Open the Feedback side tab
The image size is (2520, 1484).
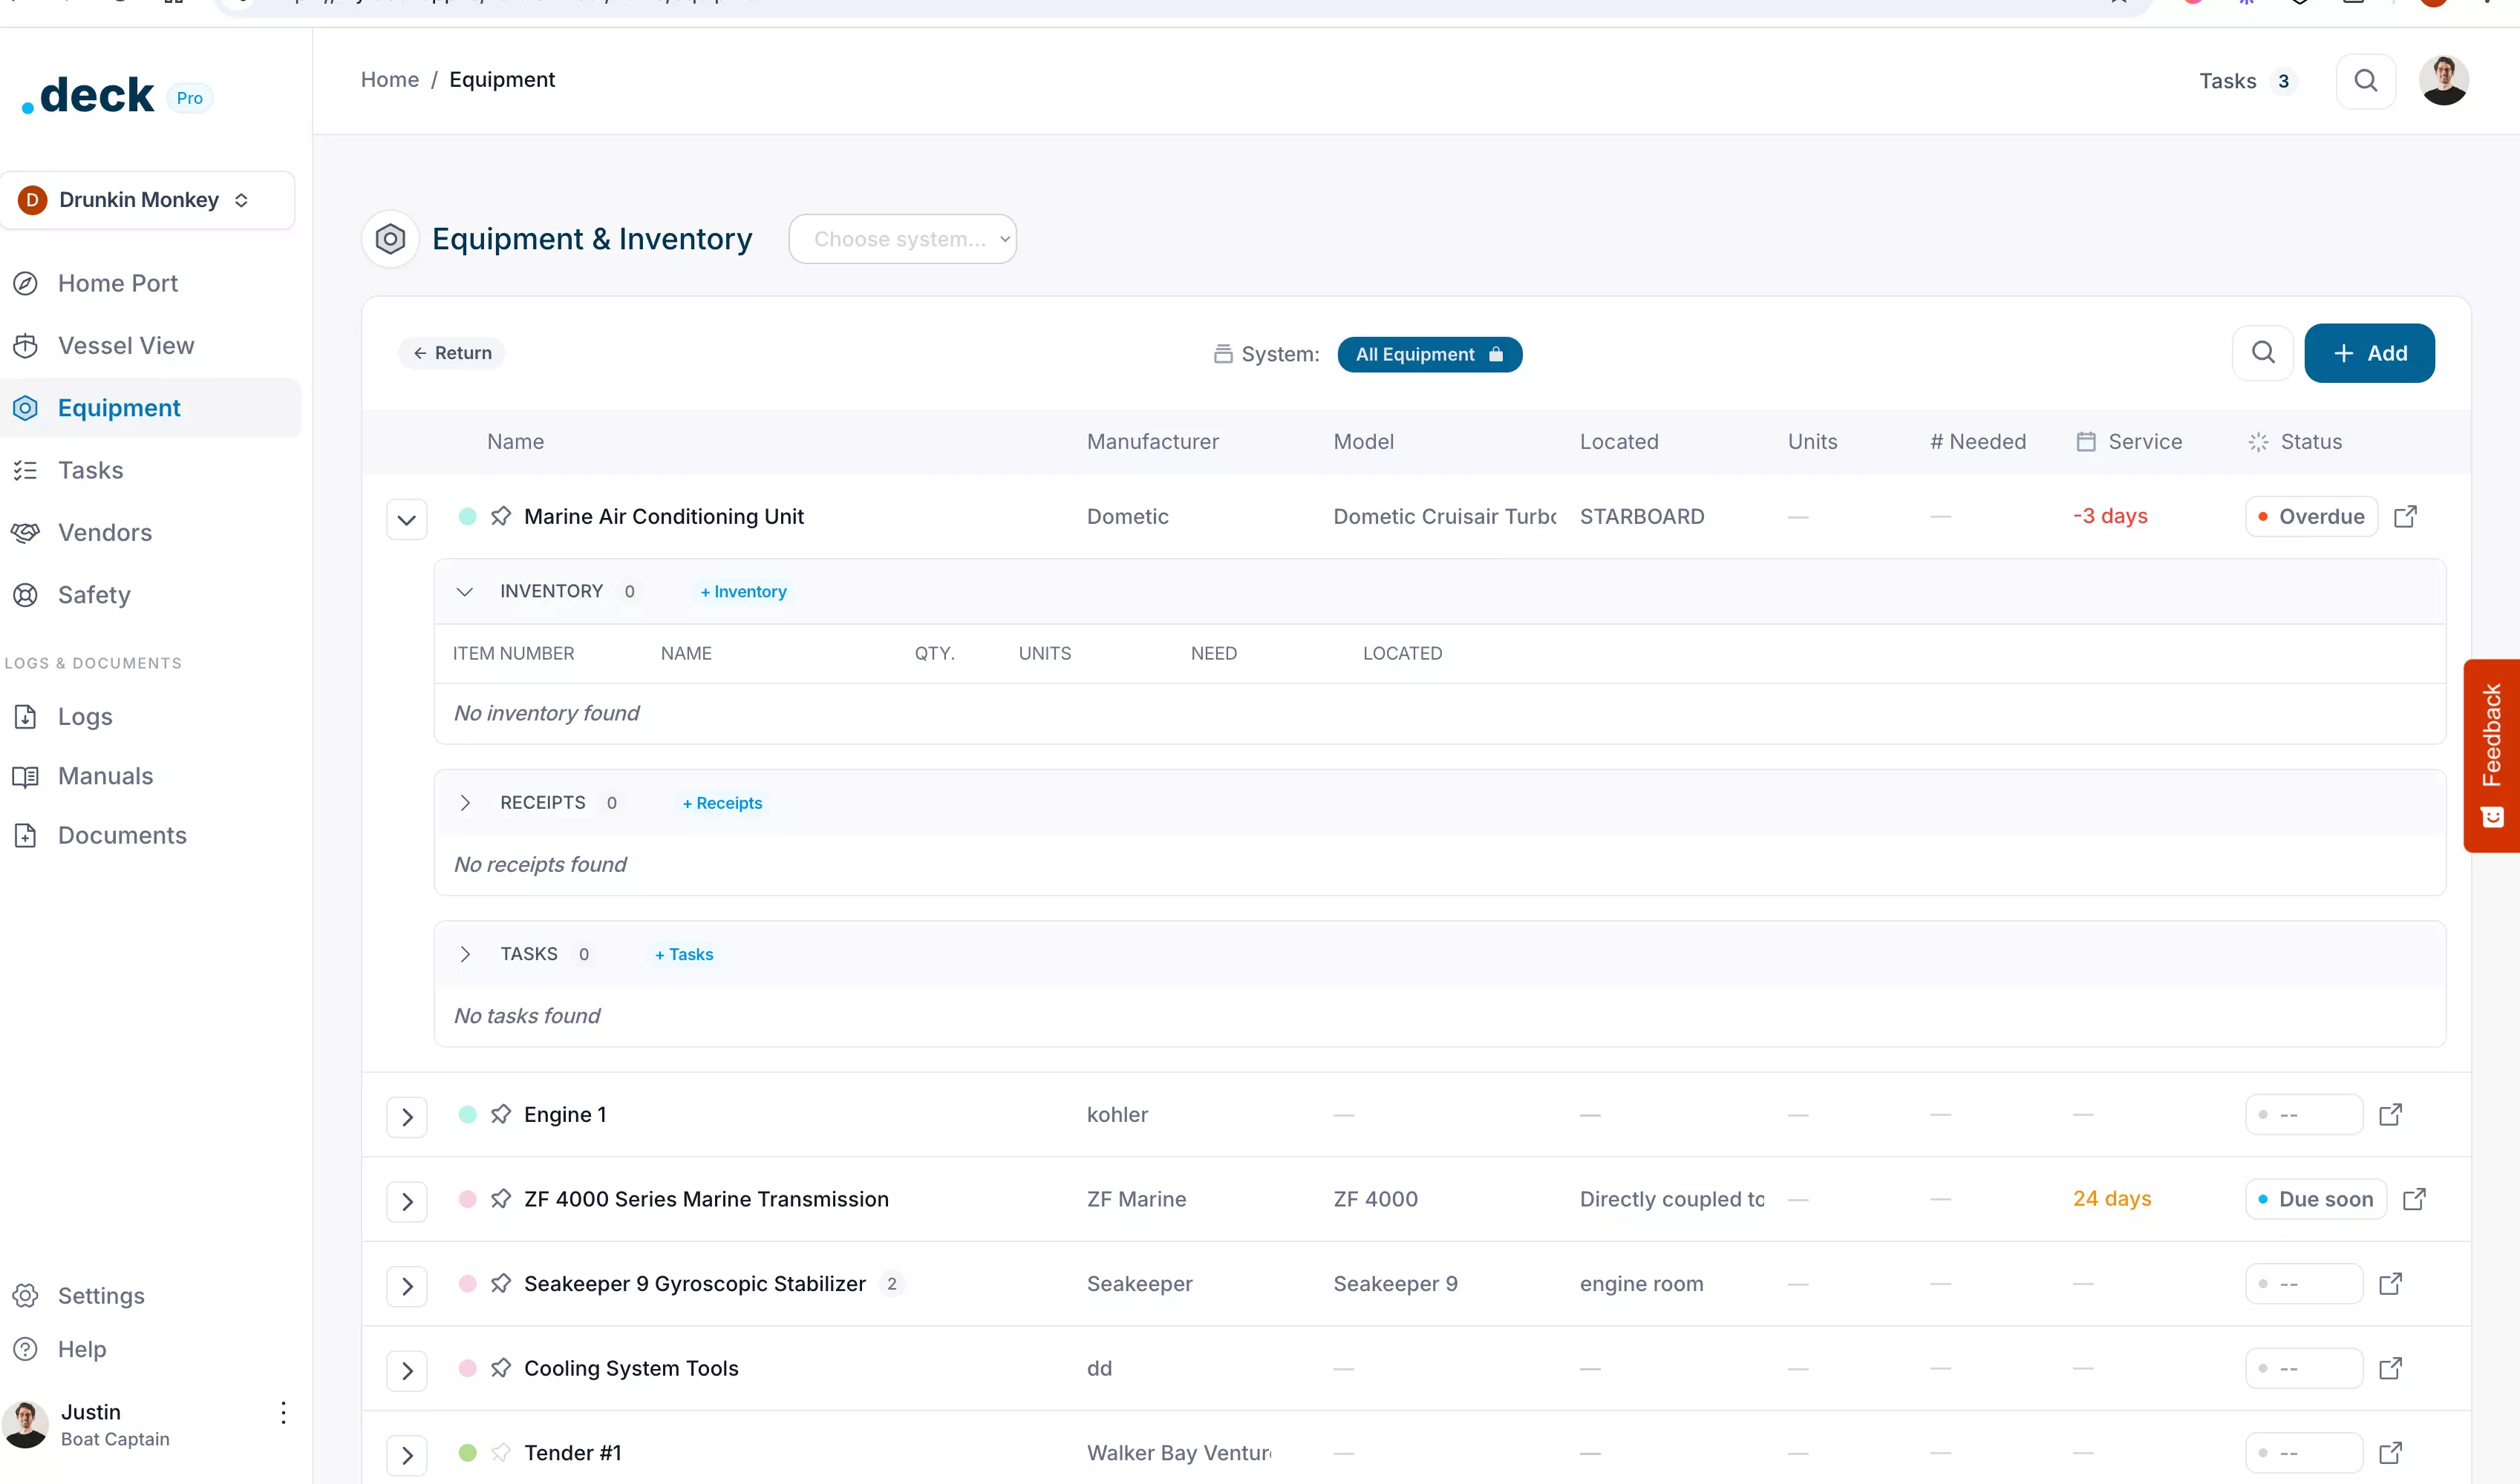(2491, 755)
